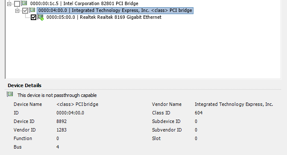This screenshot has height=155, width=287.
Task: Click the ID value 0000:04:00.0 in details
Action: click(70, 113)
